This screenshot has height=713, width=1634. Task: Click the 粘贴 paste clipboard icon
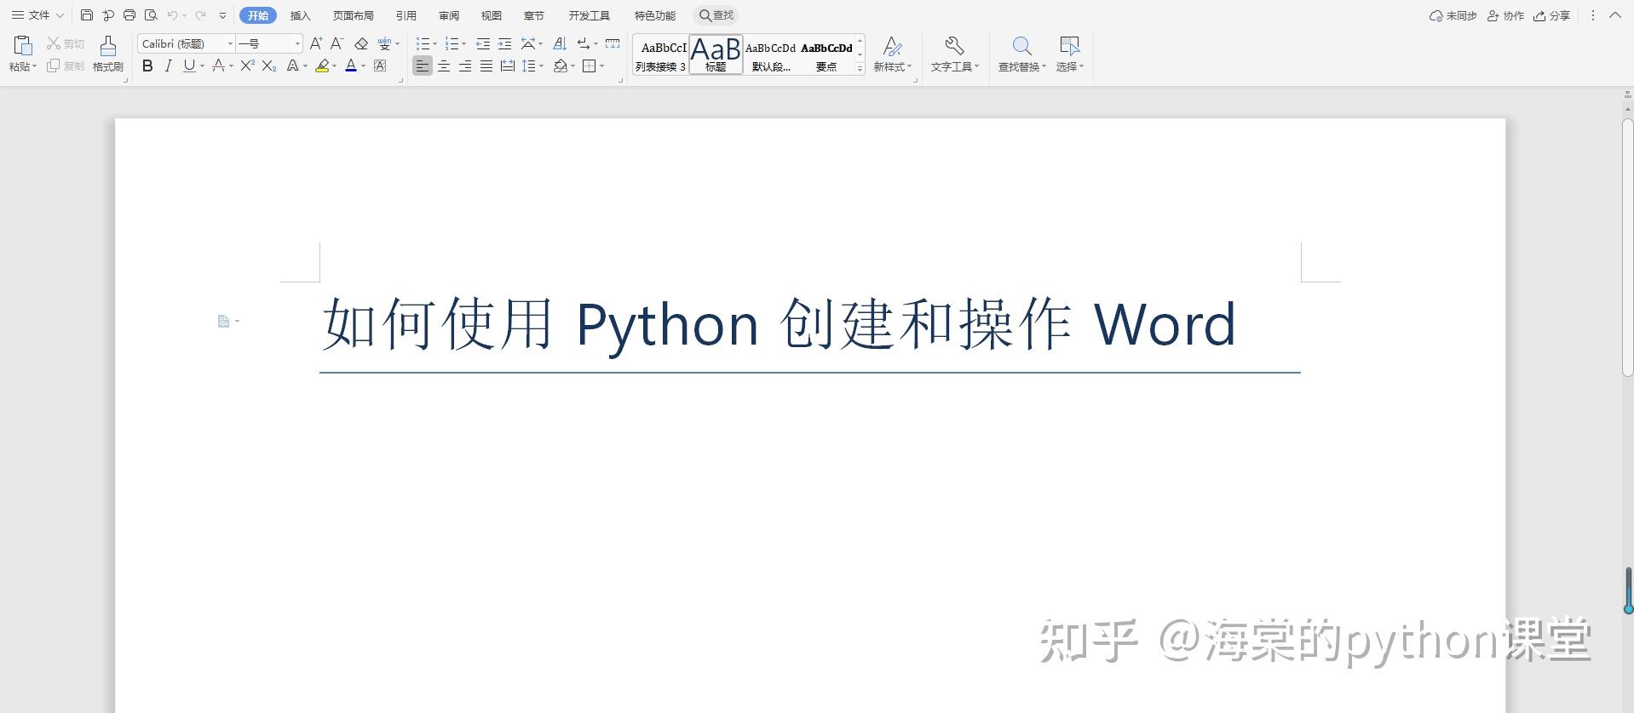click(23, 45)
